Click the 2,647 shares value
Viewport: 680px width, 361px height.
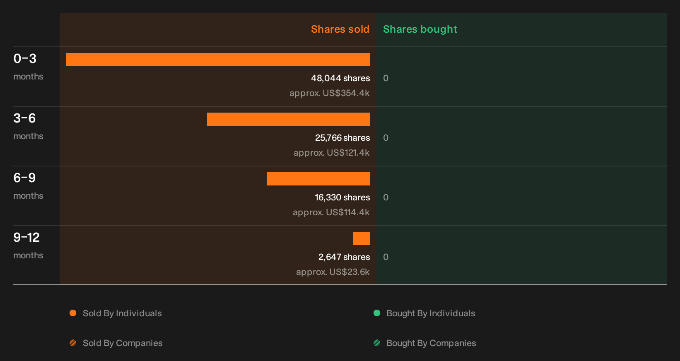(344, 257)
